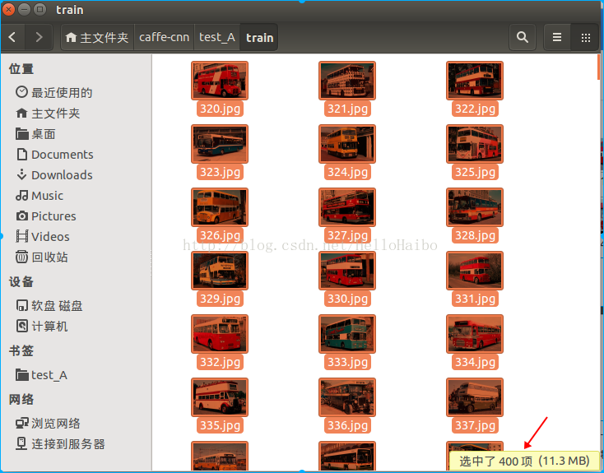Open 主文件夹 in the path bar
The image size is (604, 473).
pos(97,37)
